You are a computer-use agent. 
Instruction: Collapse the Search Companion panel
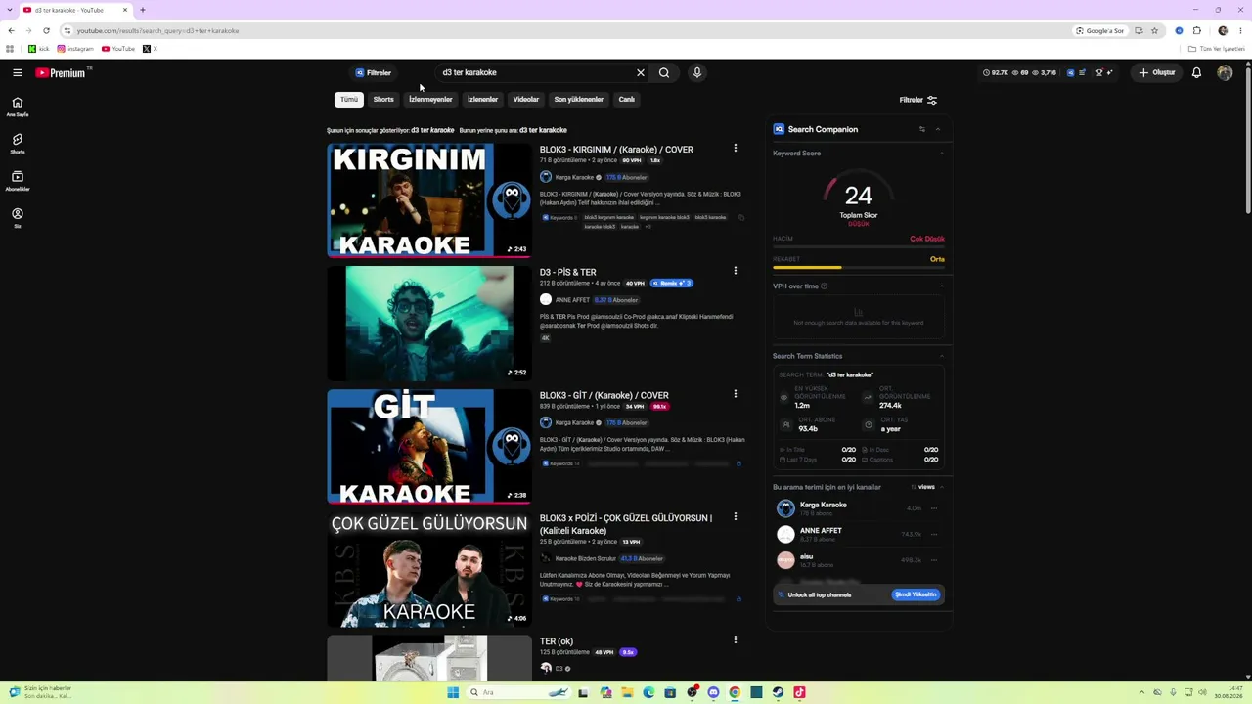coord(938,129)
